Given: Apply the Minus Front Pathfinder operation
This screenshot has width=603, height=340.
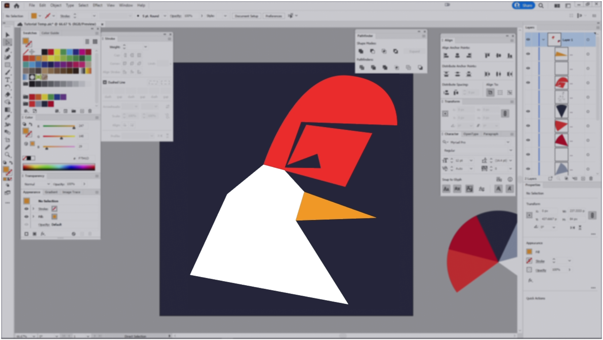Looking at the screenshot, I should [x=373, y=51].
